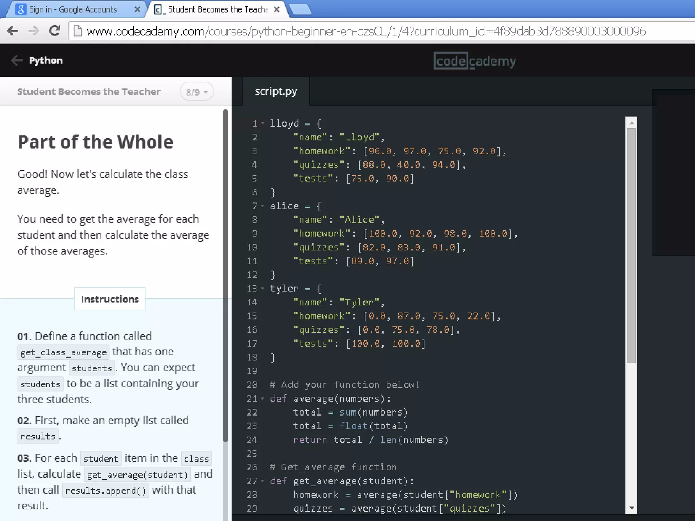Image resolution: width=695 pixels, height=521 pixels.
Task: Close the Sign in - Google Accounts tab
Action: click(137, 9)
